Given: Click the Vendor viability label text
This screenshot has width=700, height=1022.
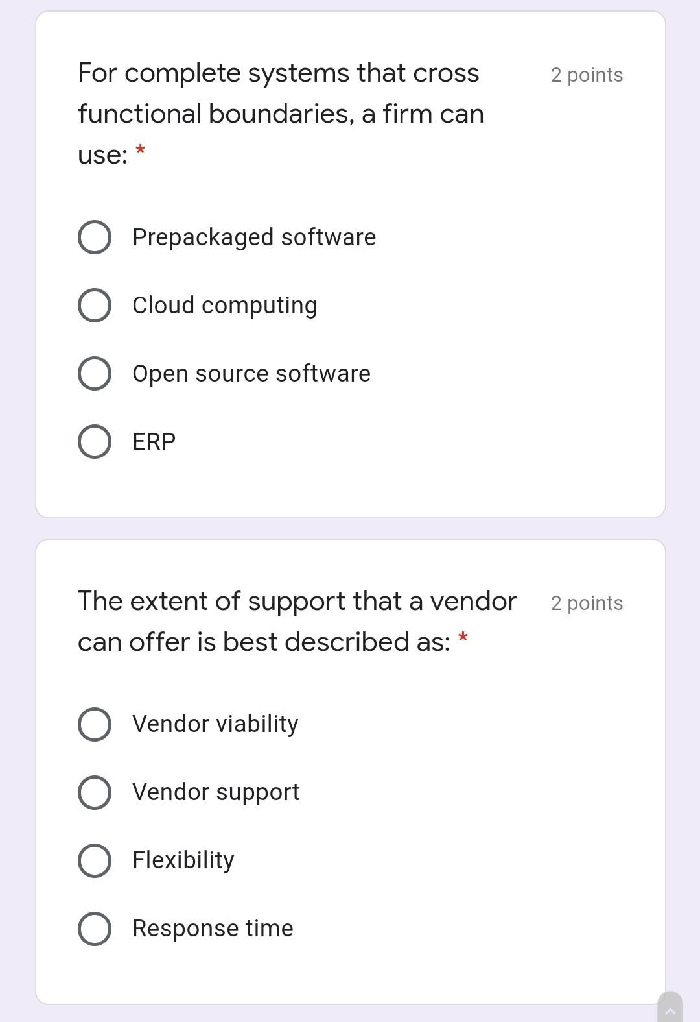Looking at the screenshot, I should [215, 724].
